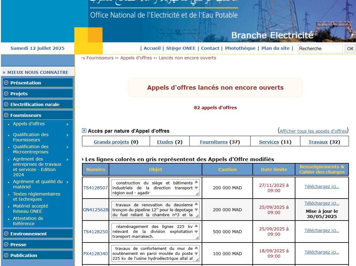This screenshot has width=356, height=266.
Task: Open Qualification des Microentreprises sidebar link
Action: pyautogui.click(x=31, y=149)
